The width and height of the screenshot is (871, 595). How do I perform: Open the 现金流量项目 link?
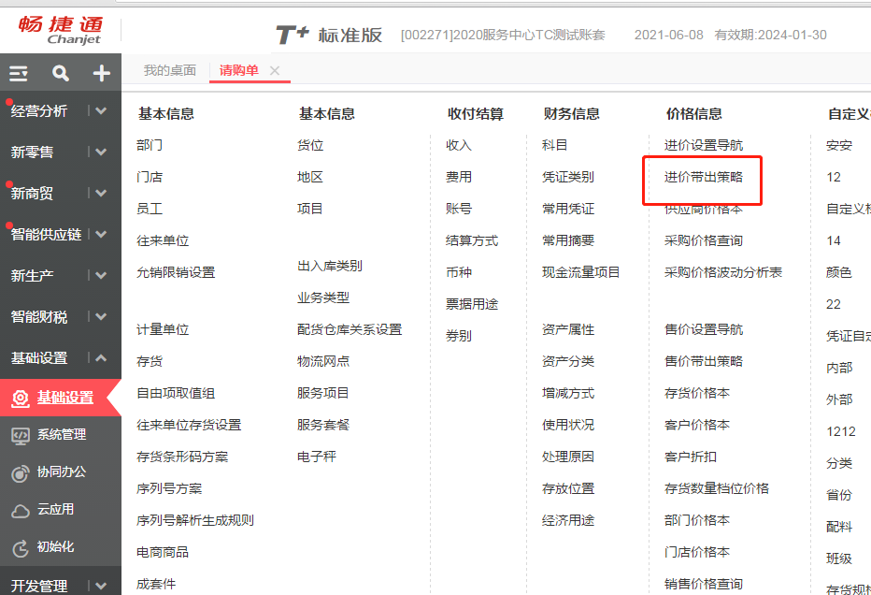pyautogui.click(x=580, y=272)
